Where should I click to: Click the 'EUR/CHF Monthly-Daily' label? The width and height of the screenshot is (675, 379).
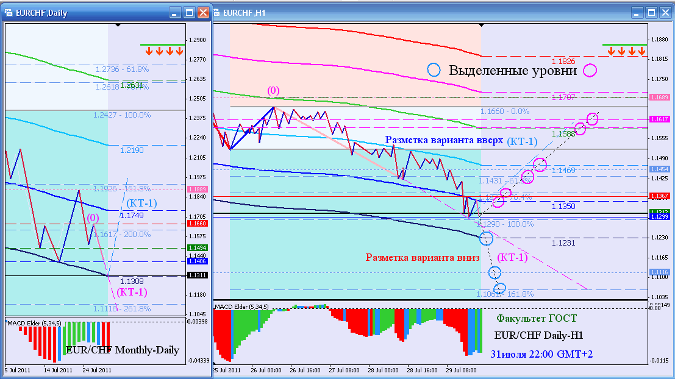[123, 350]
